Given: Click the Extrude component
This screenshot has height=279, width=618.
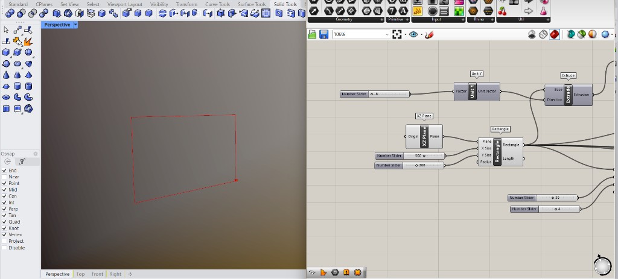Looking at the screenshot, I should pyautogui.click(x=569, y=95).
